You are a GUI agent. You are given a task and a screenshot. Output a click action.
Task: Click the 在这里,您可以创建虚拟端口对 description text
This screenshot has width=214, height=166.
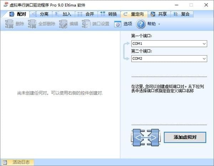click(x=168, y=89)
